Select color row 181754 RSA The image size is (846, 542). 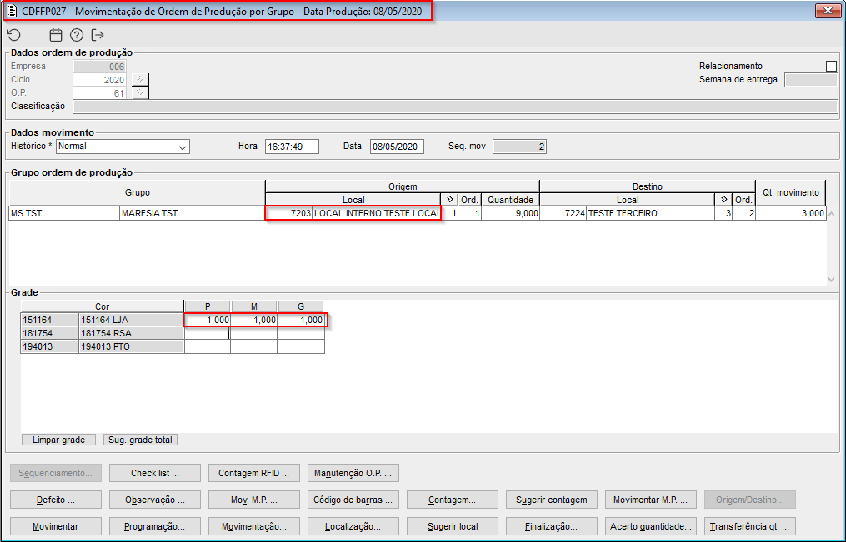(x=103, y=334)
